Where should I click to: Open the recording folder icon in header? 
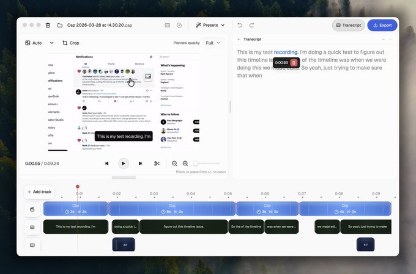coord(60,25)
